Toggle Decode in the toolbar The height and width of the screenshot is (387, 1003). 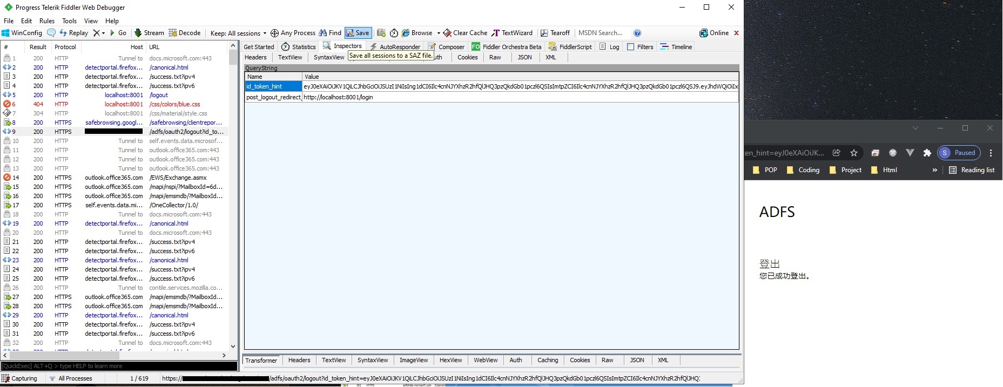click(x=185, y=33)
